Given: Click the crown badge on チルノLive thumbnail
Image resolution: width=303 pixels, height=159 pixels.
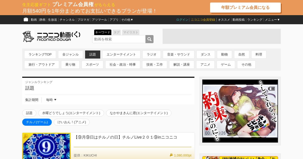Looking at the screenshot, I should [x=26, y=136].
